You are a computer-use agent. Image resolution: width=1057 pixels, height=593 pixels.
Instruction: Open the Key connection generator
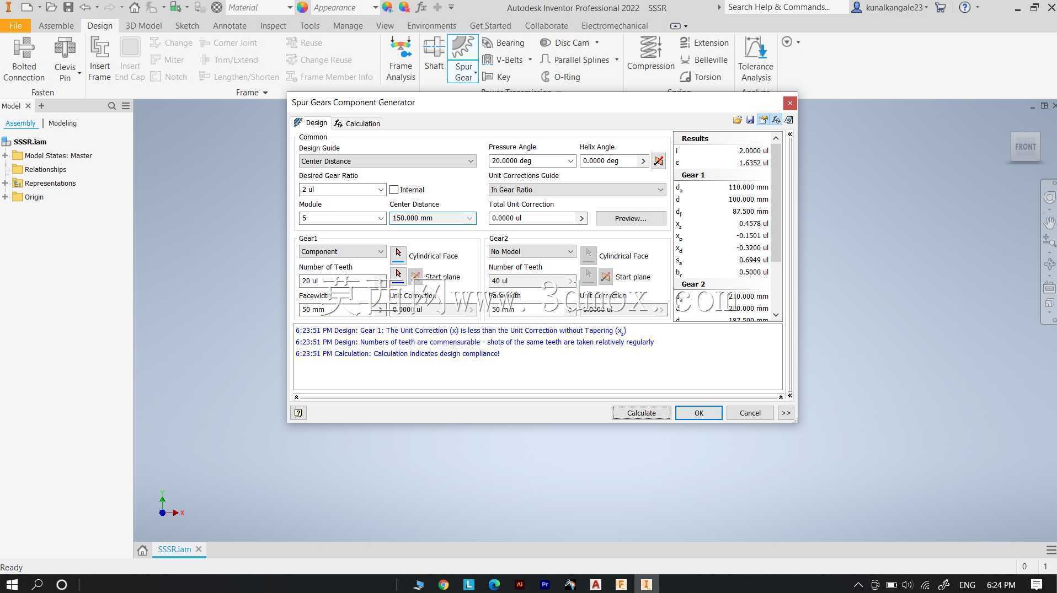[x=497, y=77]
